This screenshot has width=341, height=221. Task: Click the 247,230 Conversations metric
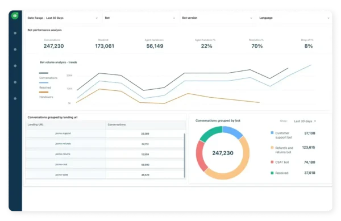point(53,46)
